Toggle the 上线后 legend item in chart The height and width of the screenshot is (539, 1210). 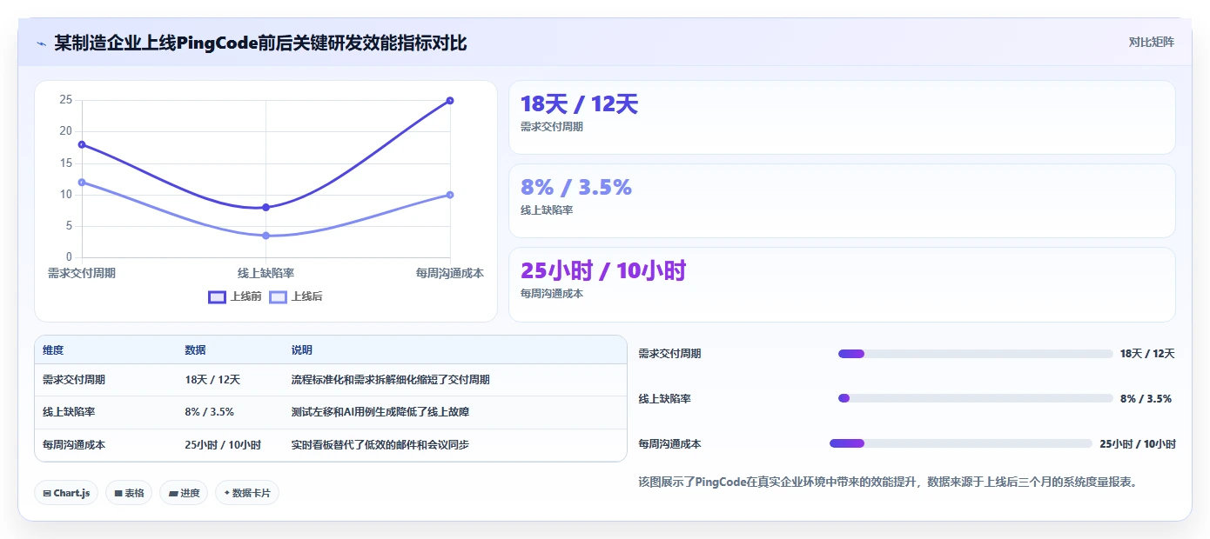(x=296, y=296)
